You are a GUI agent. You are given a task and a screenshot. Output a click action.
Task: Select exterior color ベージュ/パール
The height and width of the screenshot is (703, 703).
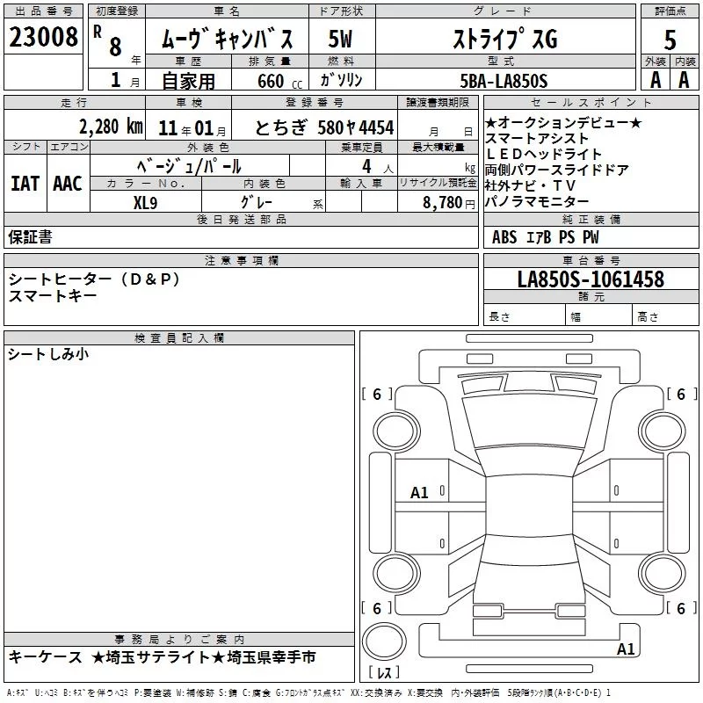(x=189, y=166)
